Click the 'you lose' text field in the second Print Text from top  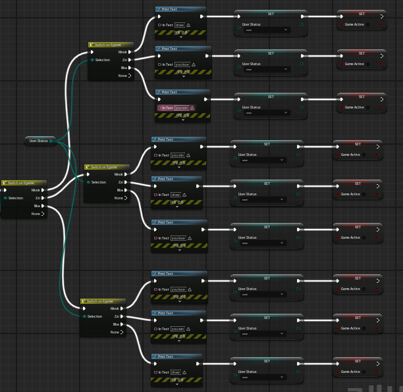(182, 64)
